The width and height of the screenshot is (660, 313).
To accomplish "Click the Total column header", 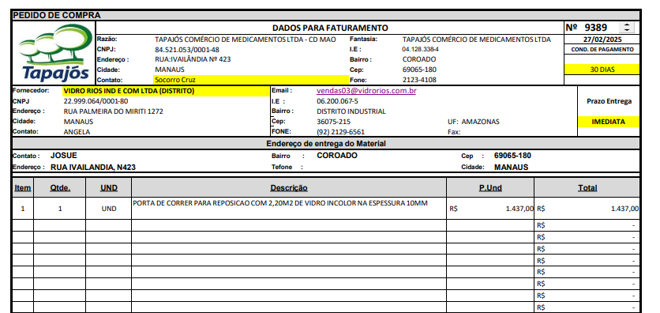I will coord(587,187).
